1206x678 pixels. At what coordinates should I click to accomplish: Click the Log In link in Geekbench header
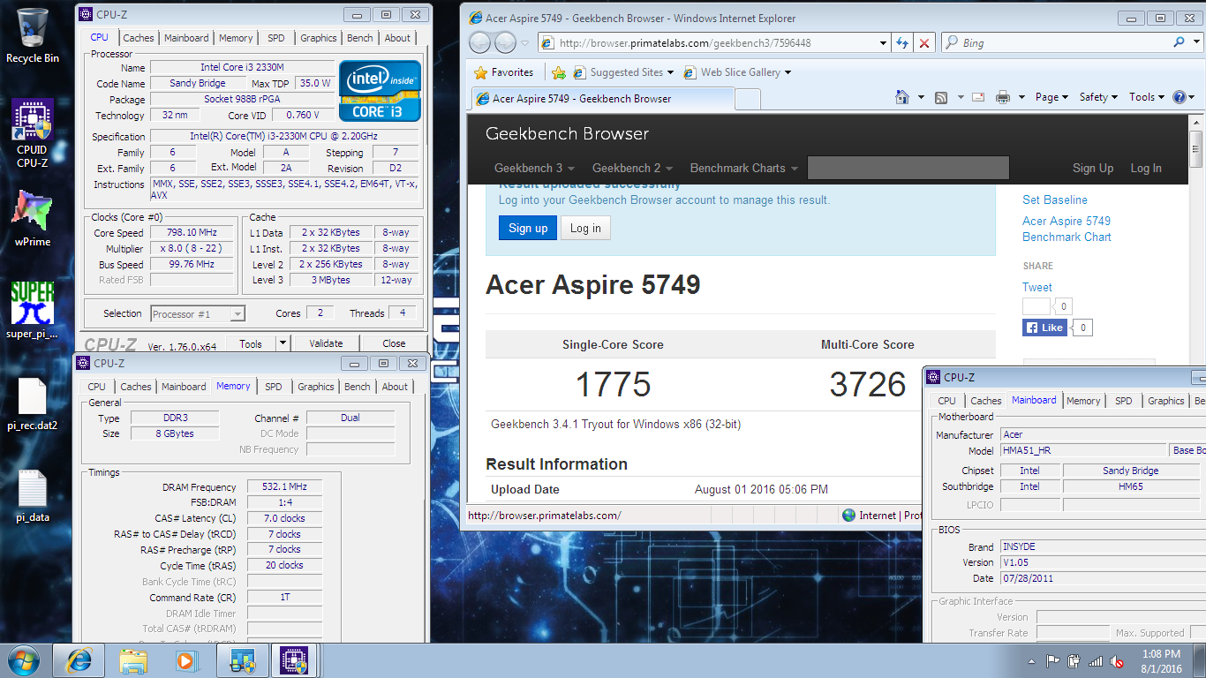pyautogui.click(x=1146, y=168)
